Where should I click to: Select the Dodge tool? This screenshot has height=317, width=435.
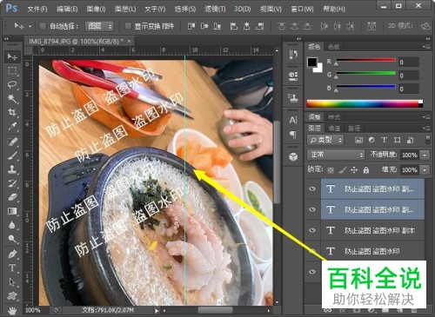12,239
